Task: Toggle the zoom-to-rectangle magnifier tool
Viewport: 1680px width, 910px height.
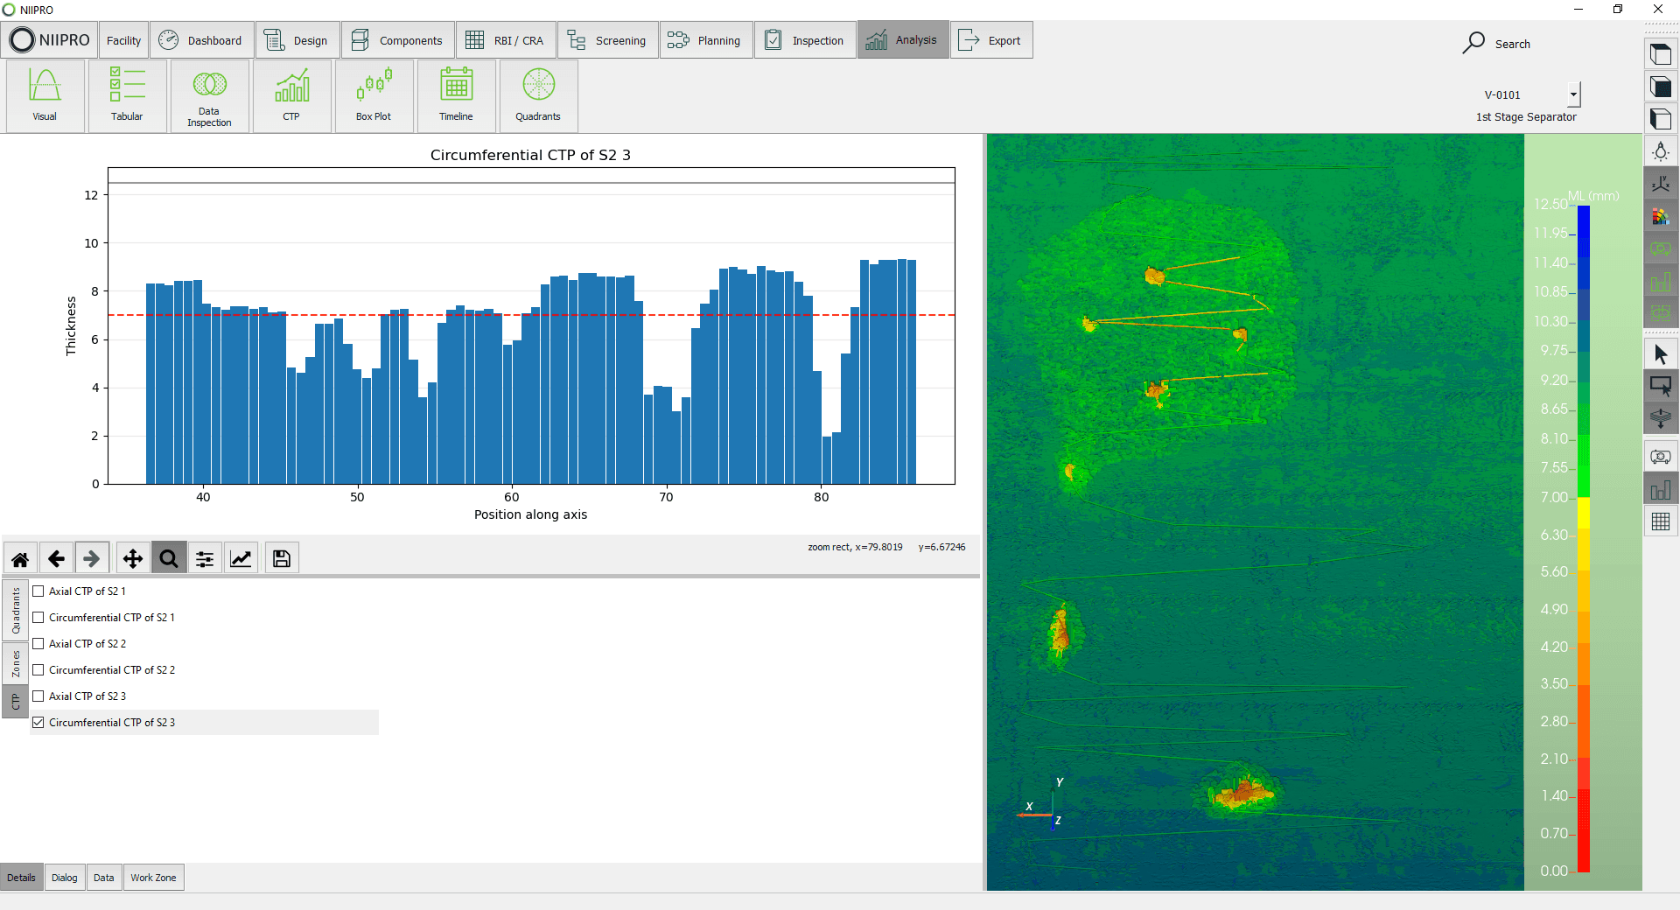Action: [169, 558]
